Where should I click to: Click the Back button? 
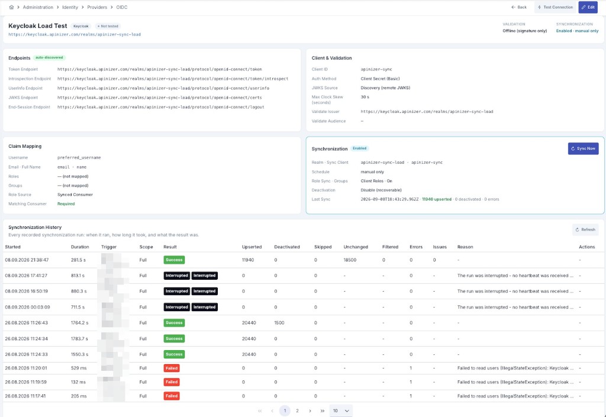click(518, 7)
